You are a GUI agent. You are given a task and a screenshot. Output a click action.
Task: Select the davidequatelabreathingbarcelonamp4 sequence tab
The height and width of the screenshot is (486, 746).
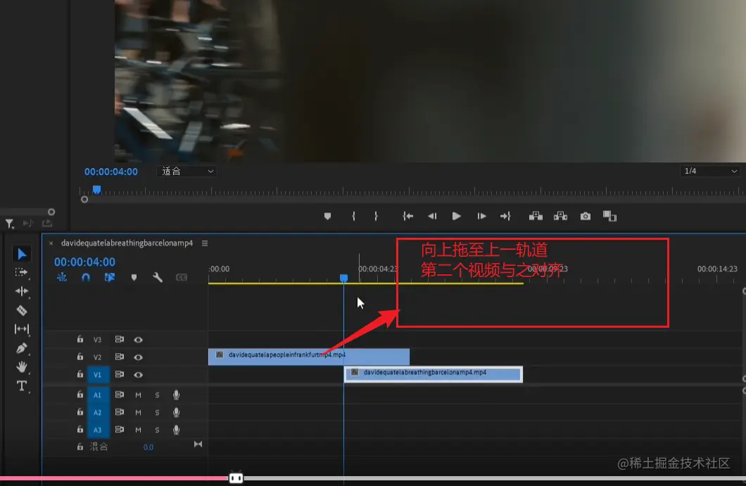point(127,243)
